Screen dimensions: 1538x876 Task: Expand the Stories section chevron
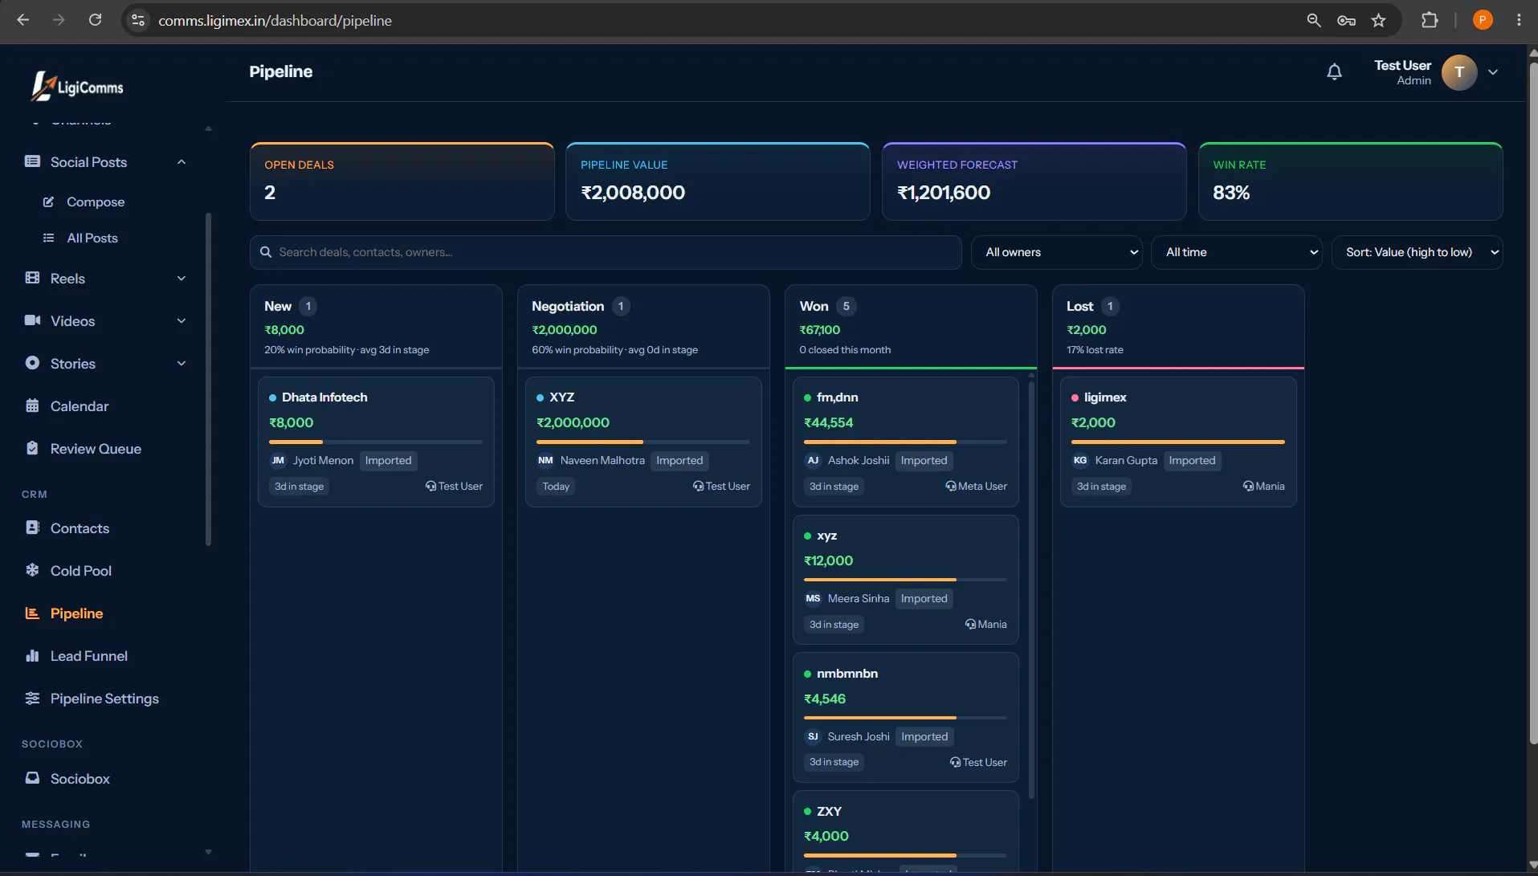(x=182, y=363)
